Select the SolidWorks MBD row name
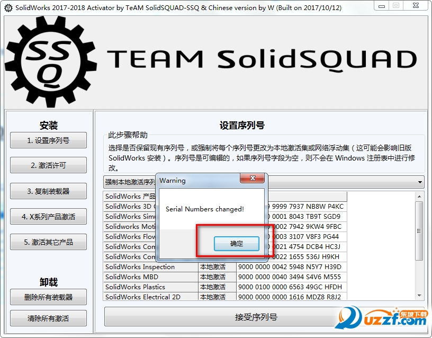 [151, 277]
